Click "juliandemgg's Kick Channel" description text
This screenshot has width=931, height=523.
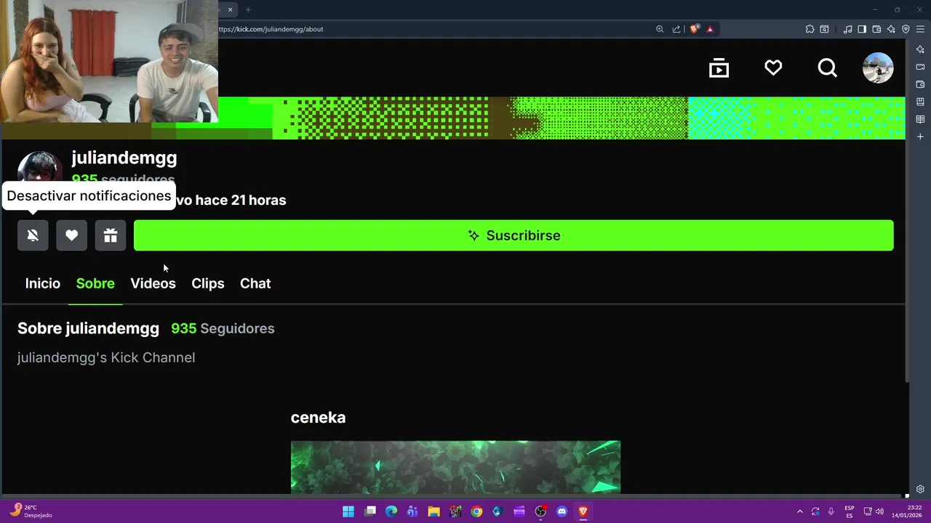pyautogui.click(x=106, y=357)
